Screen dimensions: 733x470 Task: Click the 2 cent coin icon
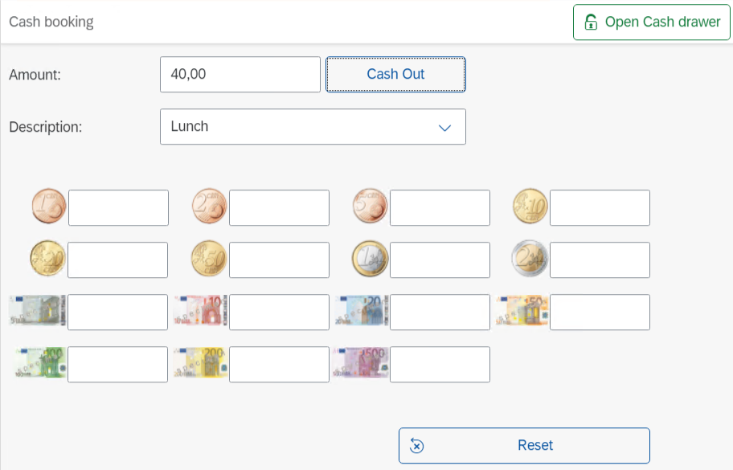pos(209,207)
